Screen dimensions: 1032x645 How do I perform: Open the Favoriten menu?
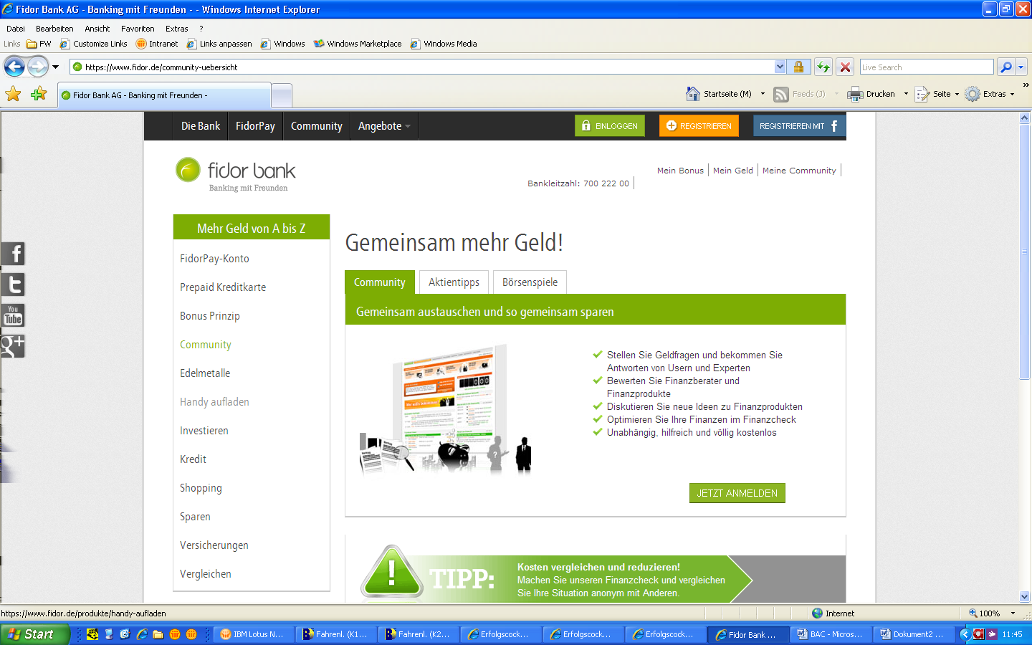click(x=138, y=29)
